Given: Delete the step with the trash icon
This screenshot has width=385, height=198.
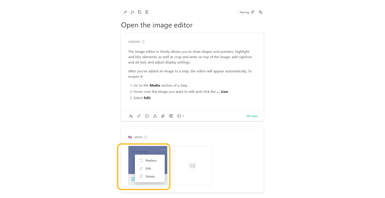Looking at the screenshot, I should point(146,12).
